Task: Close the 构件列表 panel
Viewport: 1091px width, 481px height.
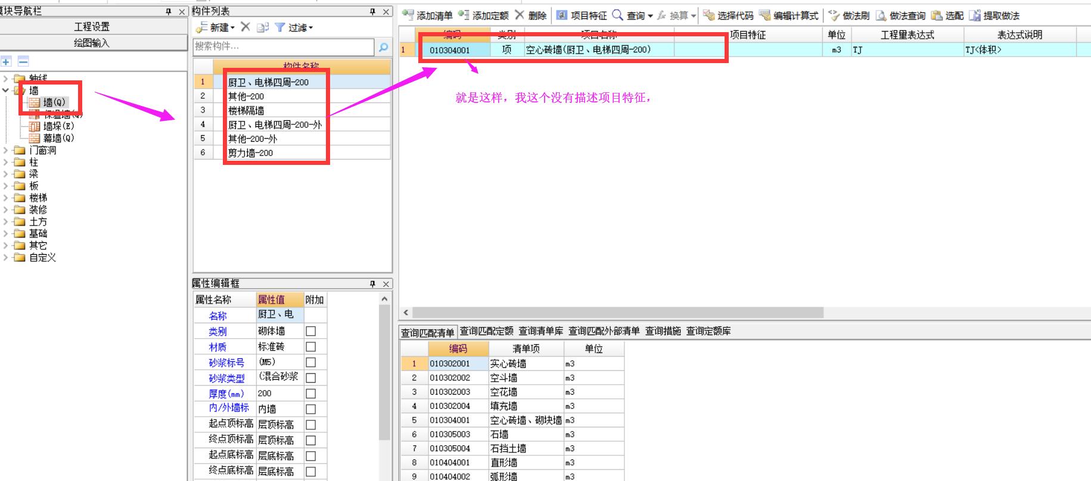Action: tap(386, 11)
